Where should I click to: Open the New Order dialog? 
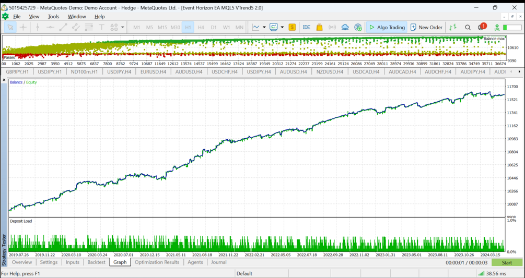[x=427, y=28]
